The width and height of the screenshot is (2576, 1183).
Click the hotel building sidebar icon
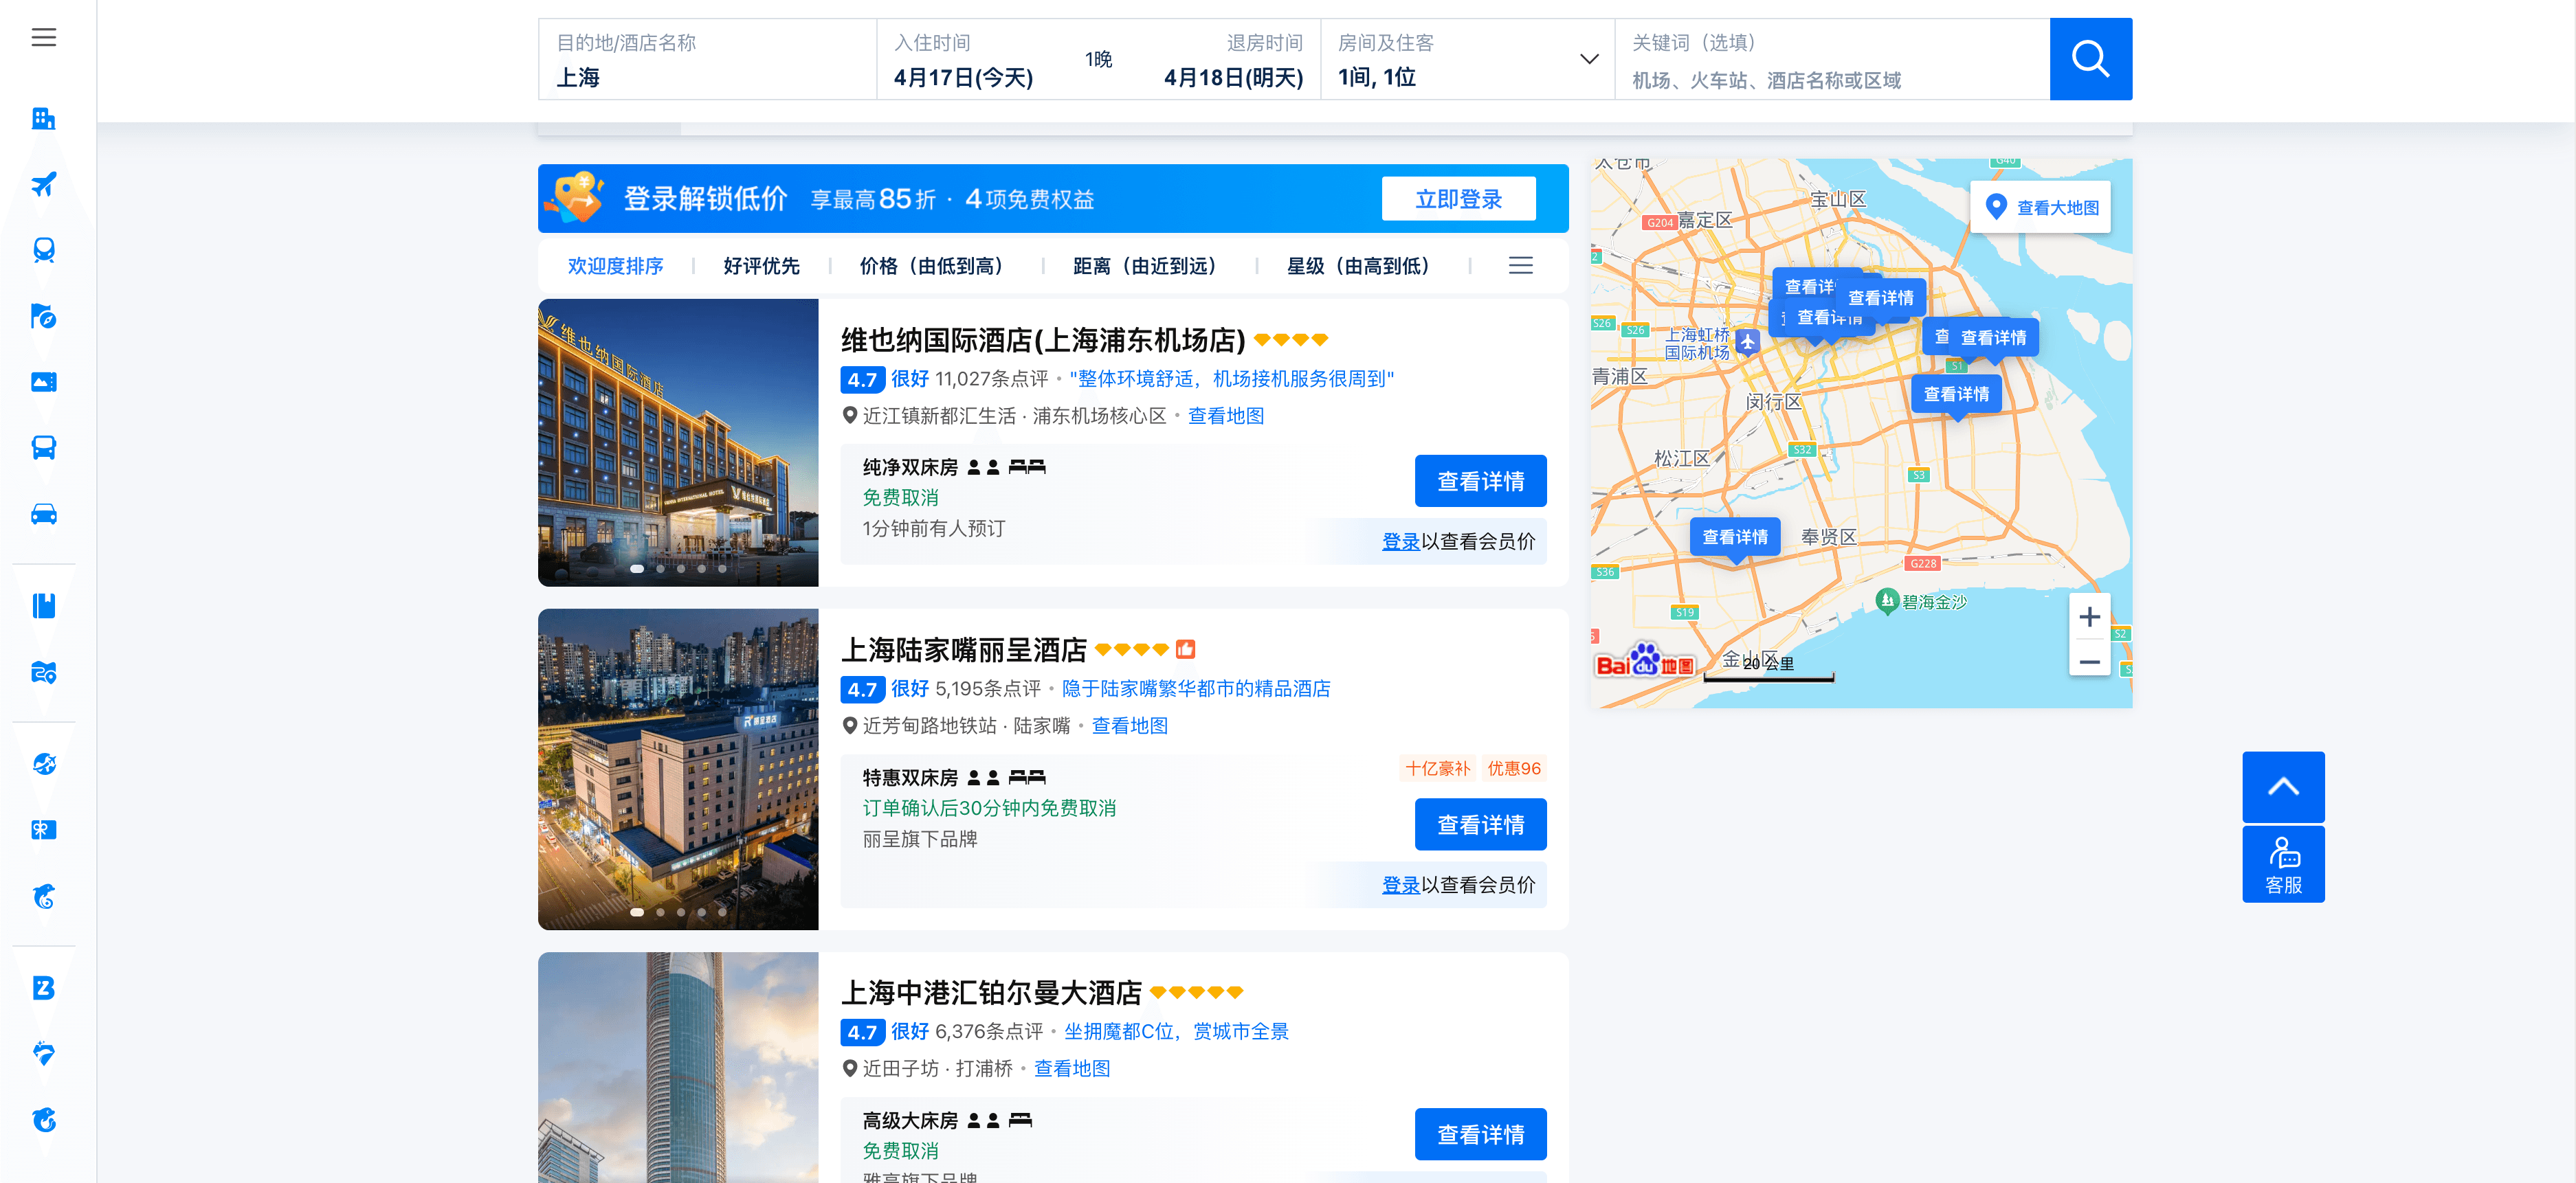pyautogui.click(x=43, y=119)
